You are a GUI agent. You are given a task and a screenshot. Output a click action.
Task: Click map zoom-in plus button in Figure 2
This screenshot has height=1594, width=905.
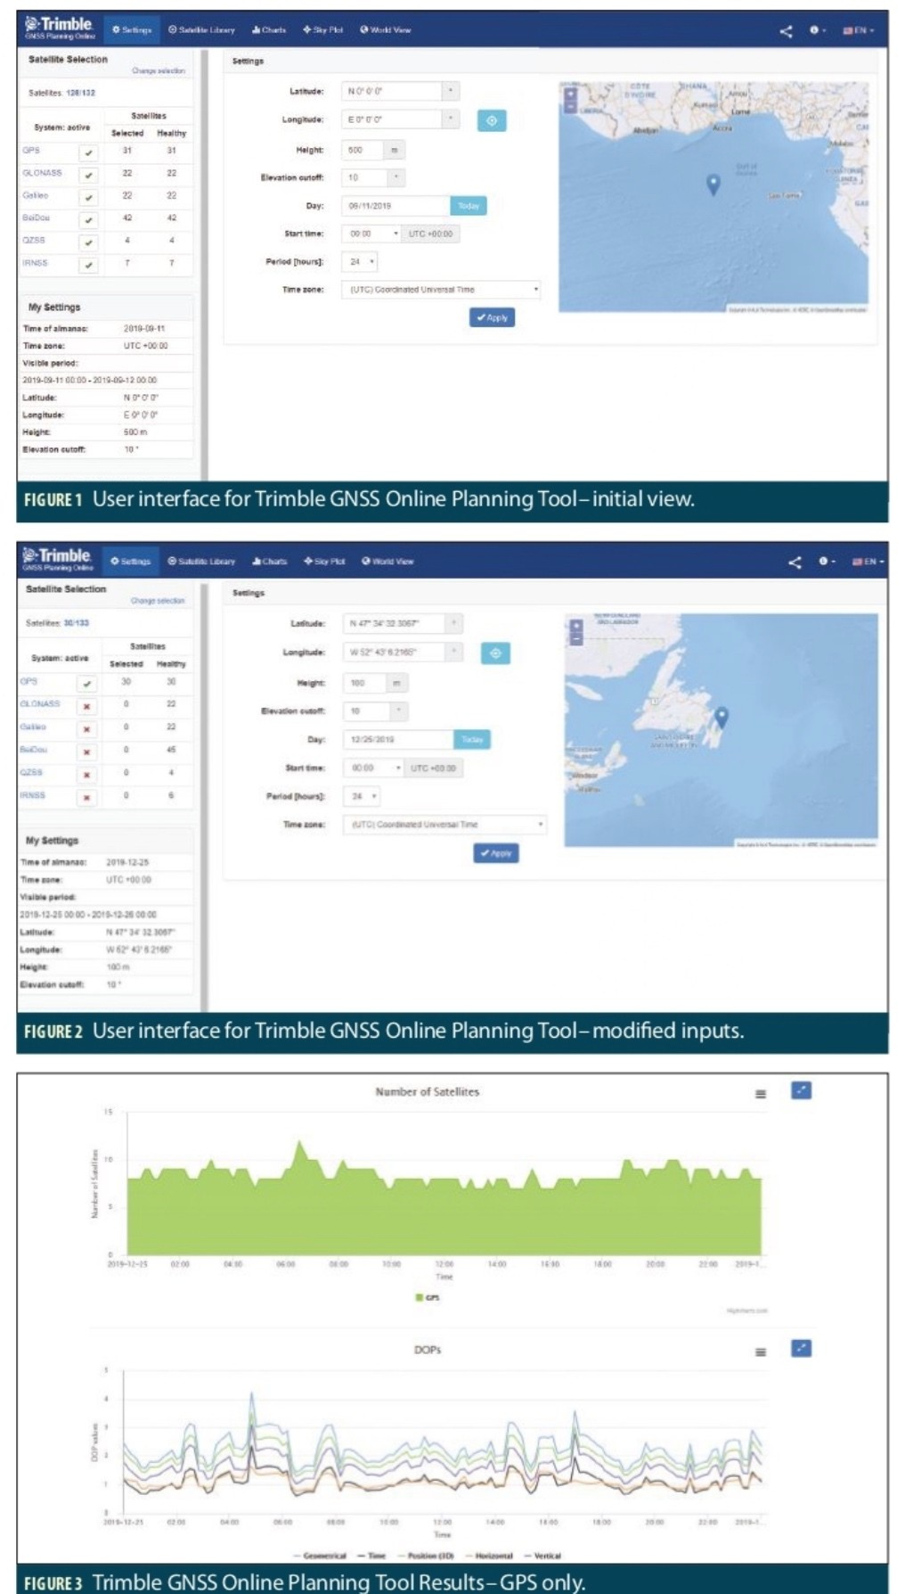[576, 626]
